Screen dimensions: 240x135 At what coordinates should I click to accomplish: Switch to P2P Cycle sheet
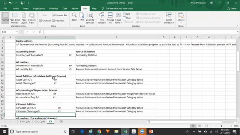(x=25, y=121)
